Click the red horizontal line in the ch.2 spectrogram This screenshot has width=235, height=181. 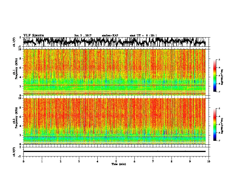point(114,137)
